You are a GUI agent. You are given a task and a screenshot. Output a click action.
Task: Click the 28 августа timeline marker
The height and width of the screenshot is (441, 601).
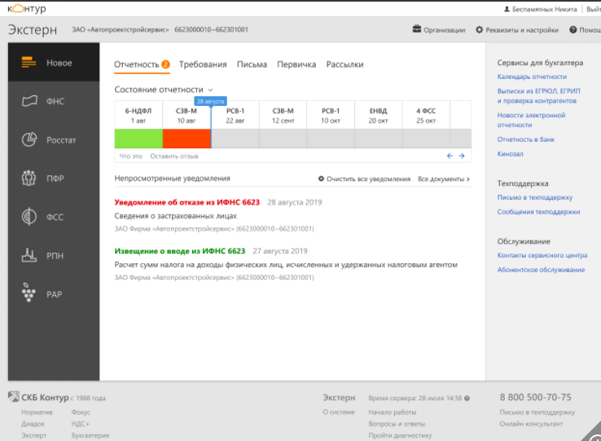click(210, 101)
